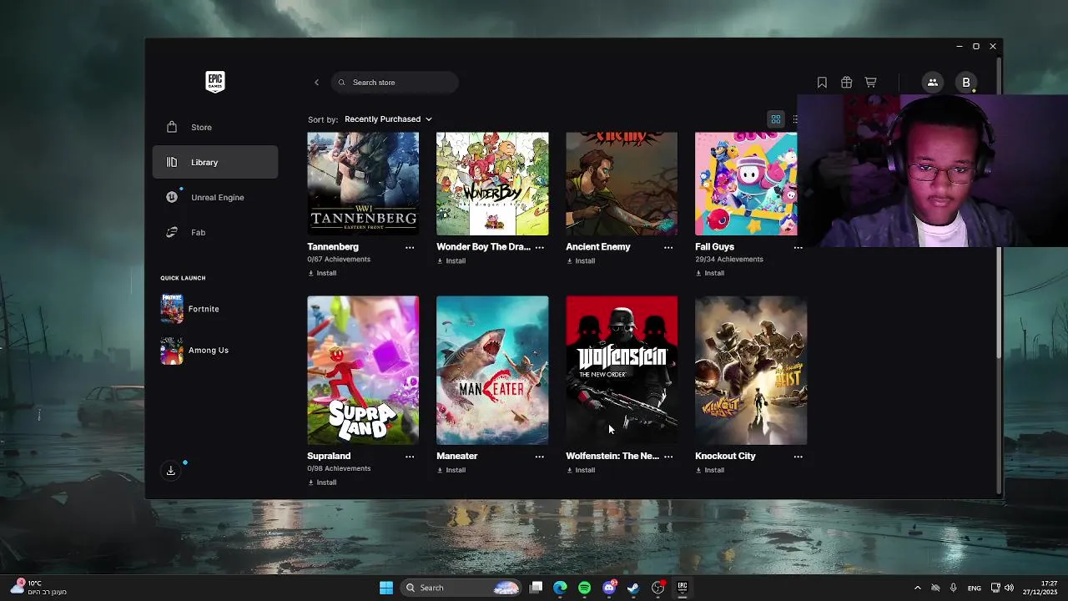
Task: Click the library's vertical scrollbar
Action: pyautogui.click(x=998, y=304)
